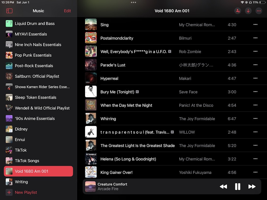The height and width of the screenshot is (200, 267).
Task: Tap the Rob Zombie song album art
Action: coord(91,51)
